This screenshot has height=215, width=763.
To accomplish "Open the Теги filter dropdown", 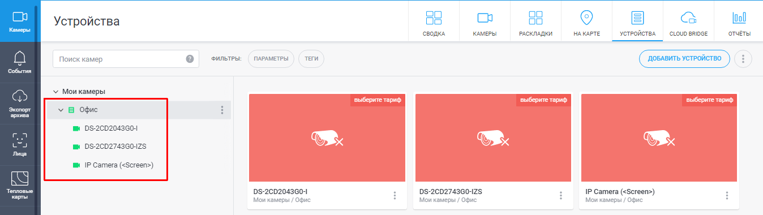I will pos(311,59).
